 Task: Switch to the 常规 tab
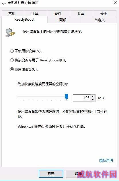click(x=12, y=13)
